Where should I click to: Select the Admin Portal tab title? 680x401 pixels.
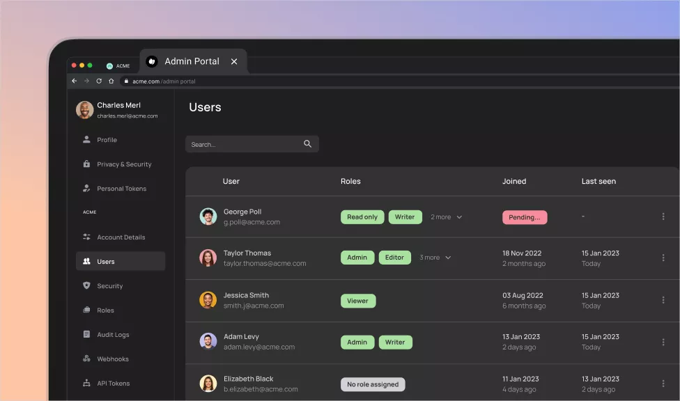click(x=192, y=61)
